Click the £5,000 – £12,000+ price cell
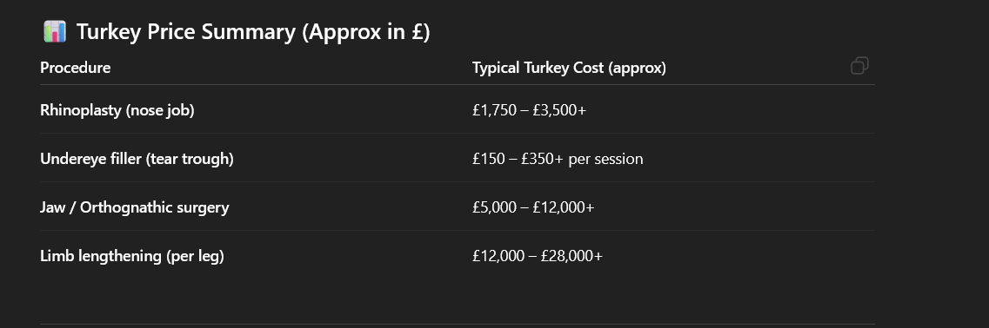The height and width of the screenshot is (328, 989). (533, 207)
